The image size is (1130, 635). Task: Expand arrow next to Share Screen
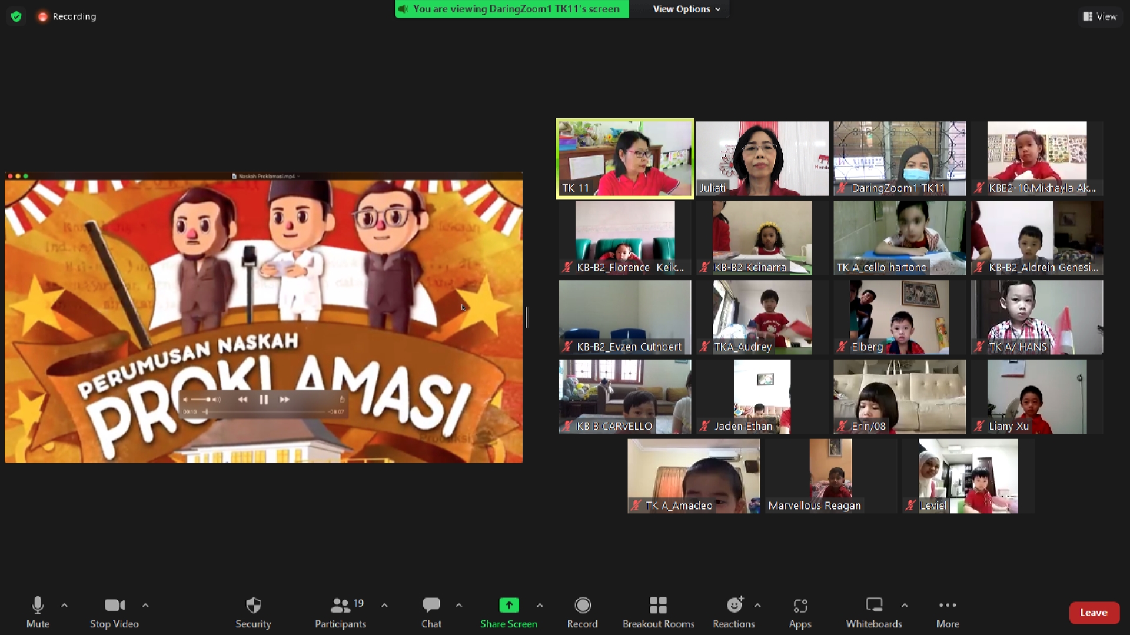coord(540,605)
